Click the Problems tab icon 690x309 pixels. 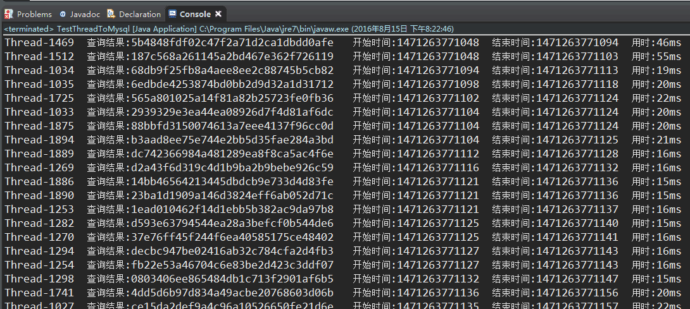click(8, 14)
